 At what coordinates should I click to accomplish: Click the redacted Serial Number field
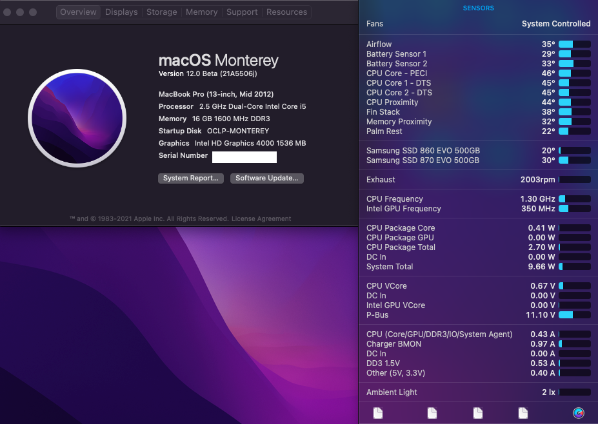coord(244,155)
